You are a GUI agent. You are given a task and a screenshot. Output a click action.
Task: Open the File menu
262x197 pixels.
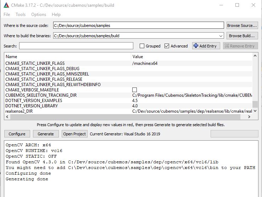point(7,15)
